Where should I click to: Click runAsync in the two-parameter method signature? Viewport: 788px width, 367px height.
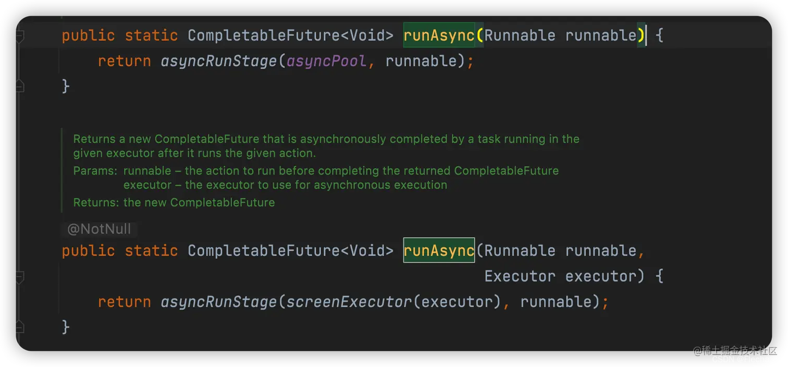439,250
